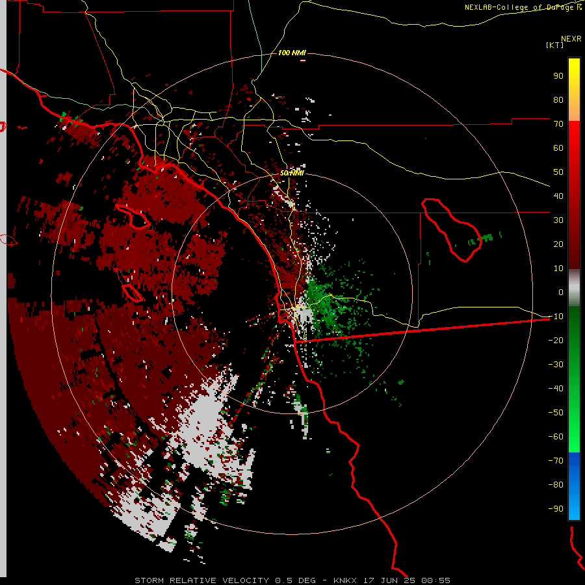
Task: Click the 50 knot scale label
Action: pyautogui.click(x=558, y=172)
